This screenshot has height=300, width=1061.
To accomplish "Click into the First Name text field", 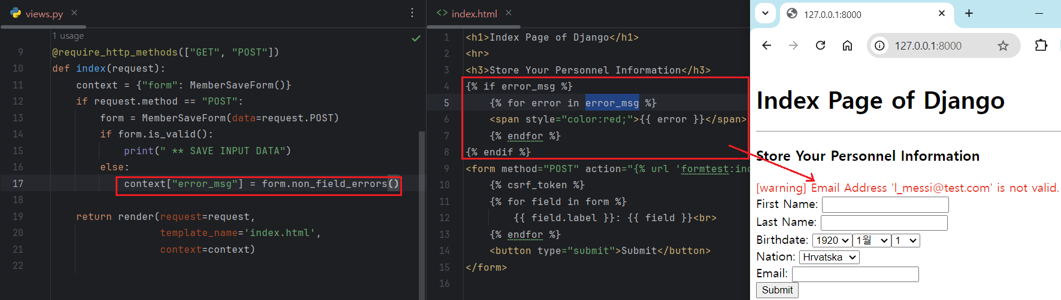I will click(885, 205).
